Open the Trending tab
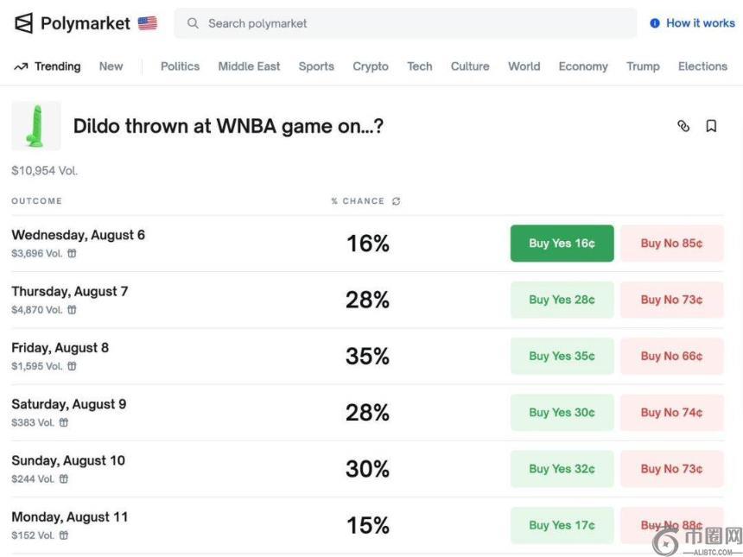This screenshot has width=743, height=557. (48, 66)
